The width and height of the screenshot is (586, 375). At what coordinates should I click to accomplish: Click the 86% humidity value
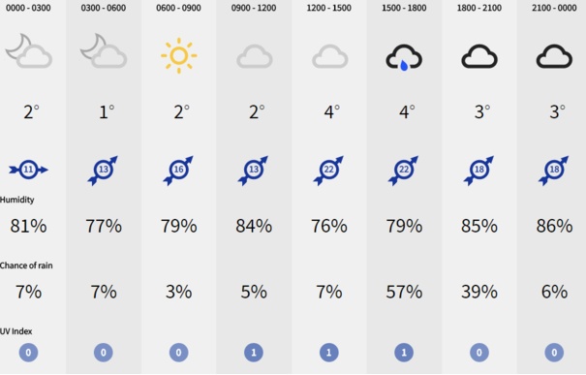[x=554, y=226]
